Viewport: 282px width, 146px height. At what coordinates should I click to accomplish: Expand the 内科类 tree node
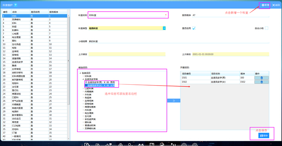[x=83, y=110]
